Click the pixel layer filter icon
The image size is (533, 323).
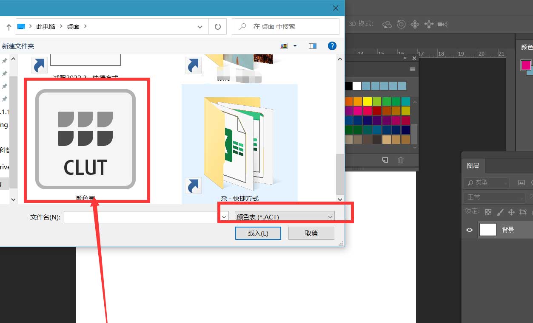point(522,183)
